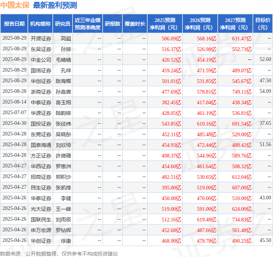Click the 机构简称 column header
Screen dimensions: 273x257
coord(40,23)
